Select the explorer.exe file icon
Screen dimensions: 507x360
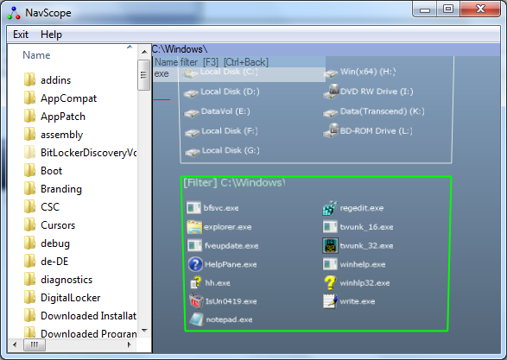tap(194, 227)
